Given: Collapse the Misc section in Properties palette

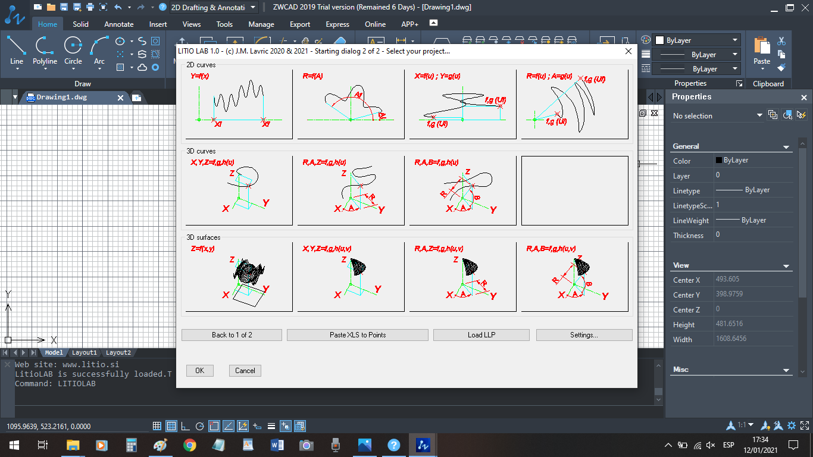Looking at the screenshot, I should point(786,370).
